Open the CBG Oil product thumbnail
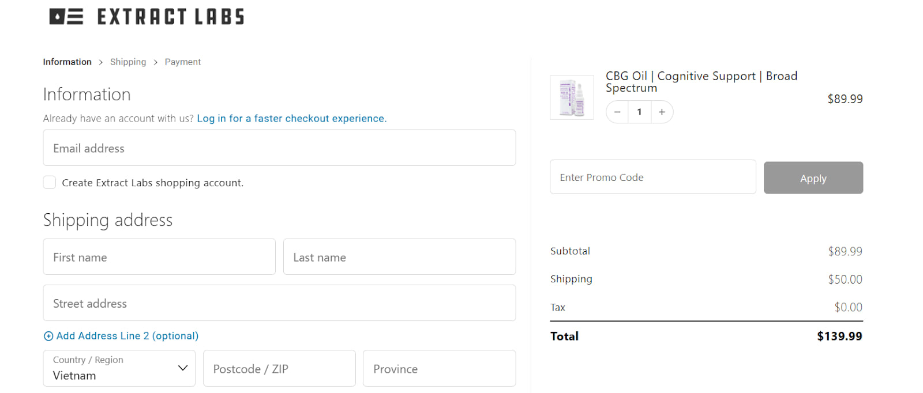Screen dimensions: 923x393 point(572,97)
